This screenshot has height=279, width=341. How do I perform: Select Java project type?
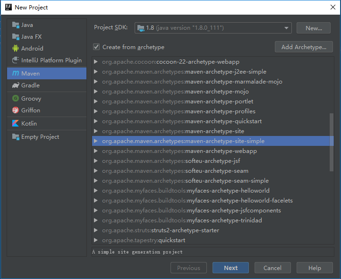(47, 25)
